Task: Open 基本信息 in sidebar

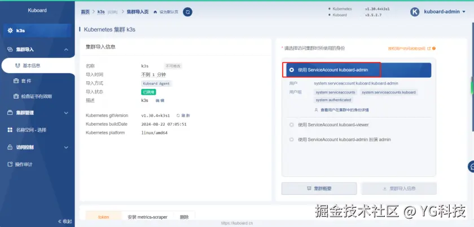Action: pos(37,65)
